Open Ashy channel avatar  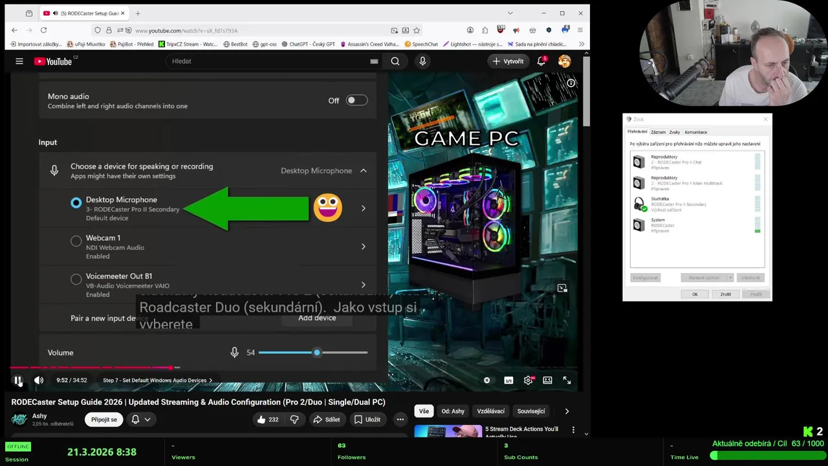[x=19, y=419]
